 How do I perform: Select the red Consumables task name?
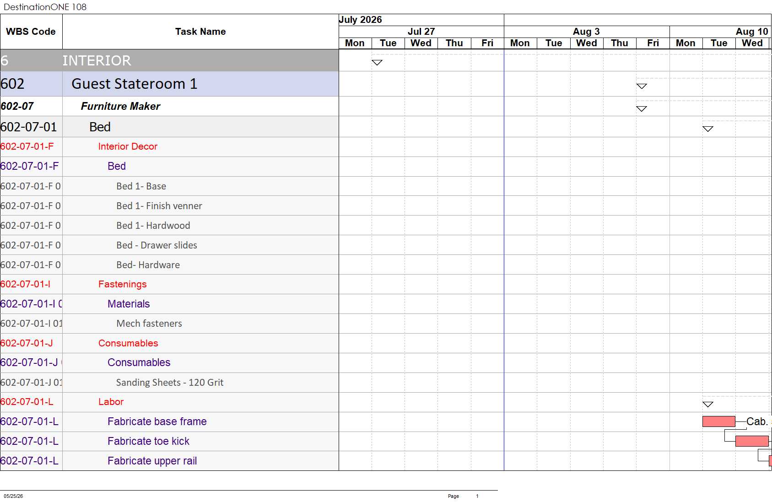tap(128, 343)
